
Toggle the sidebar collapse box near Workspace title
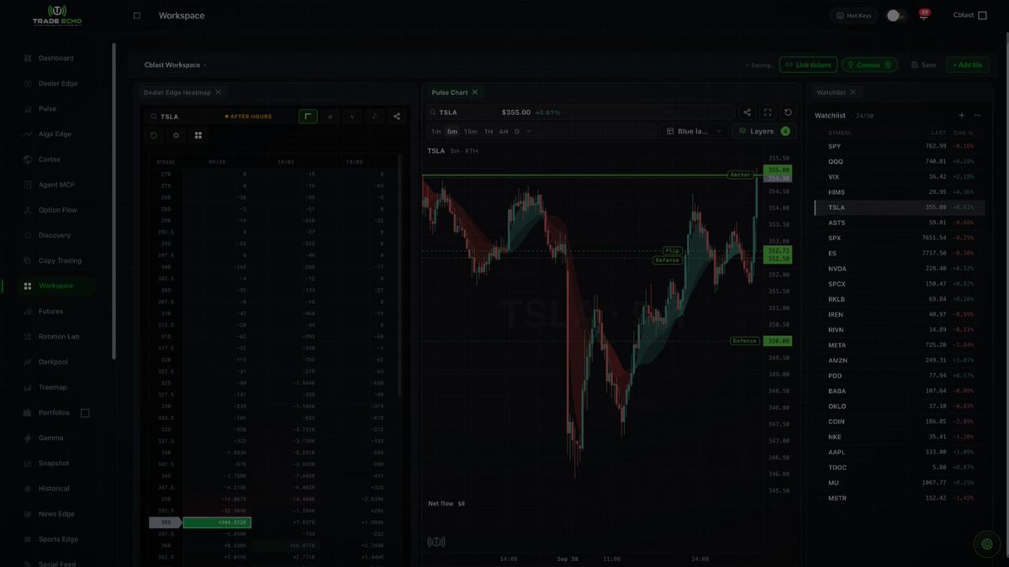tap(137, 15)
